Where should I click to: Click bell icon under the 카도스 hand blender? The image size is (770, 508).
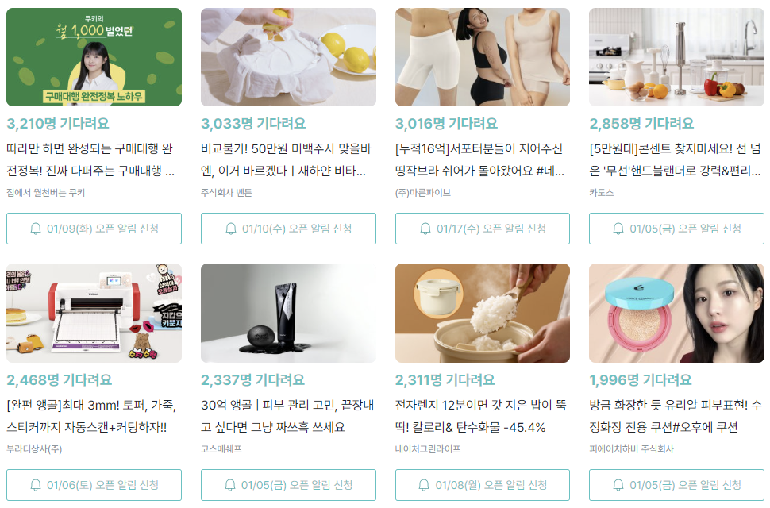618,229
